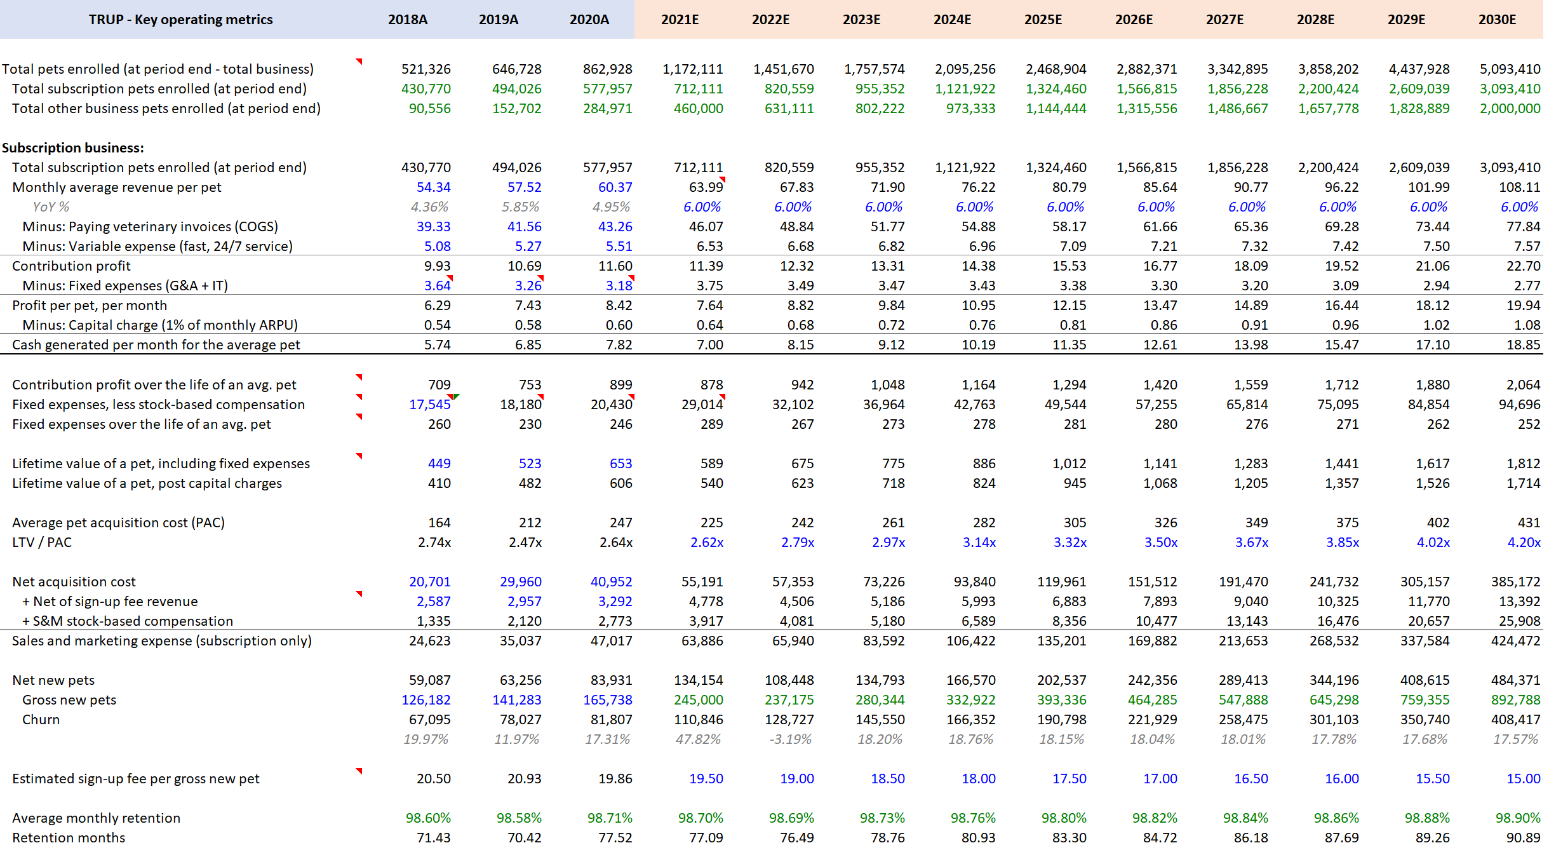Screen dimensions: 1549x850
Task: Select 2021E other business pets value 460,000
Action: coord(698,108)
